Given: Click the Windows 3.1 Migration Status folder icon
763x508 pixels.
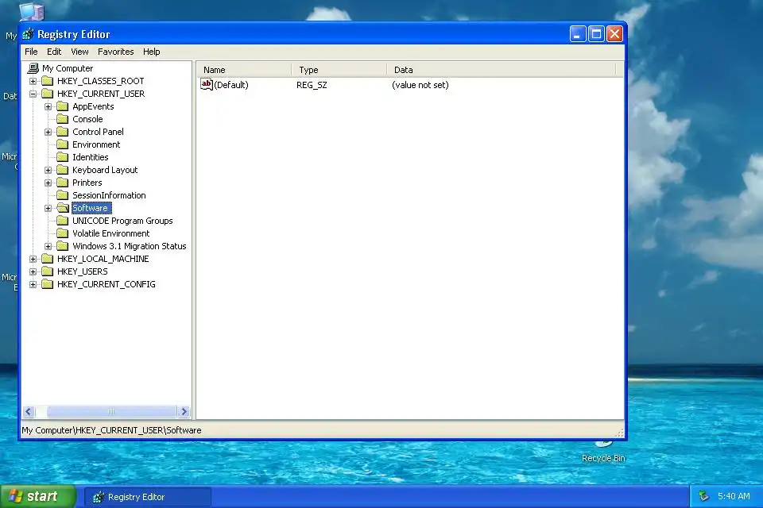Looking at the screenshot, I should pyautogui.click(x=62, y=245).
